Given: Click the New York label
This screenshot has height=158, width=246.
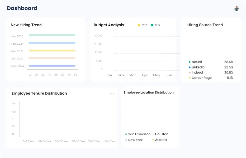Looking at the screenshot, I should pos(135,140).
